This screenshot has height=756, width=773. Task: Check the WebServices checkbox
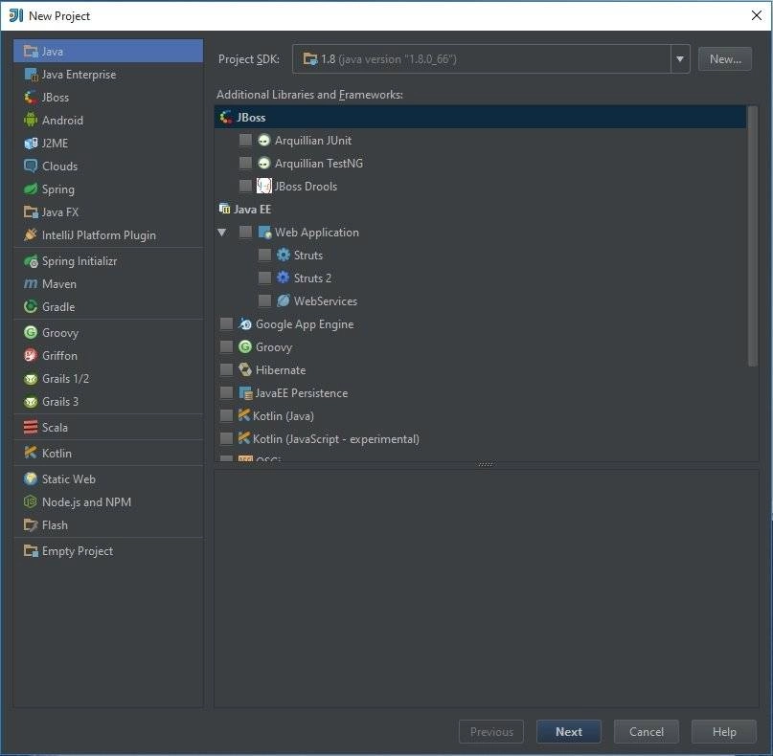click(x=264, y=300)
